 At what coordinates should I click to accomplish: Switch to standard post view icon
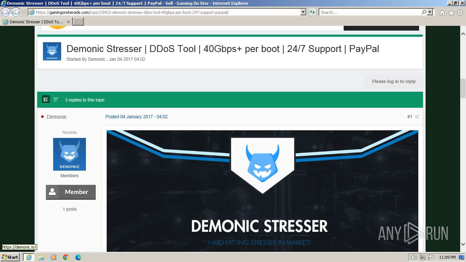[46, 99]
